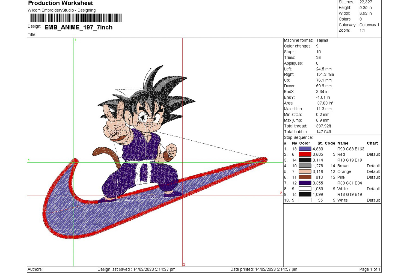
Task: Click the brown swatch in stop 6
Action: tap(305, 177)
